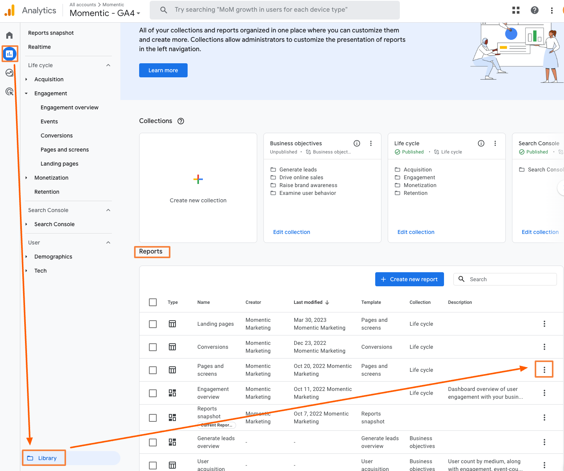
Task: Click the Learn more button
Action: [163, 70]
